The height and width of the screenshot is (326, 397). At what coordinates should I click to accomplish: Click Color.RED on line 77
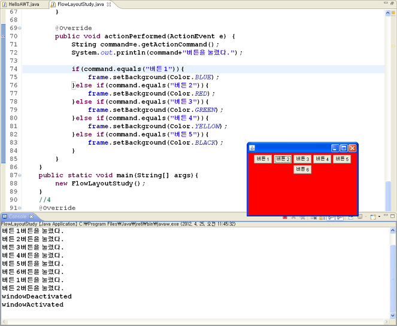(x=189, y=93)
